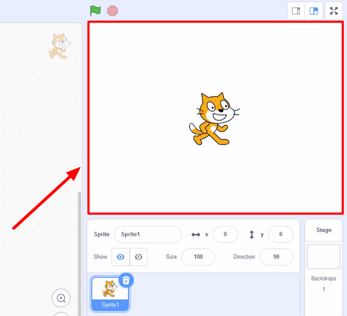Edit the sprite y position field
The height and width of the screenshot is (316, 347).
[280, 234]
